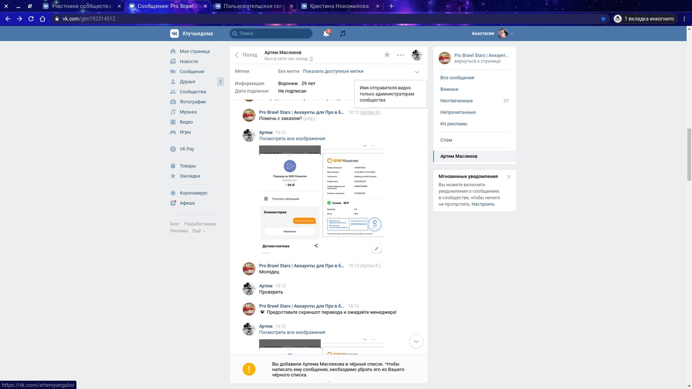Expand the Ещё footer menu
The image size is (692, 389).
198,231
